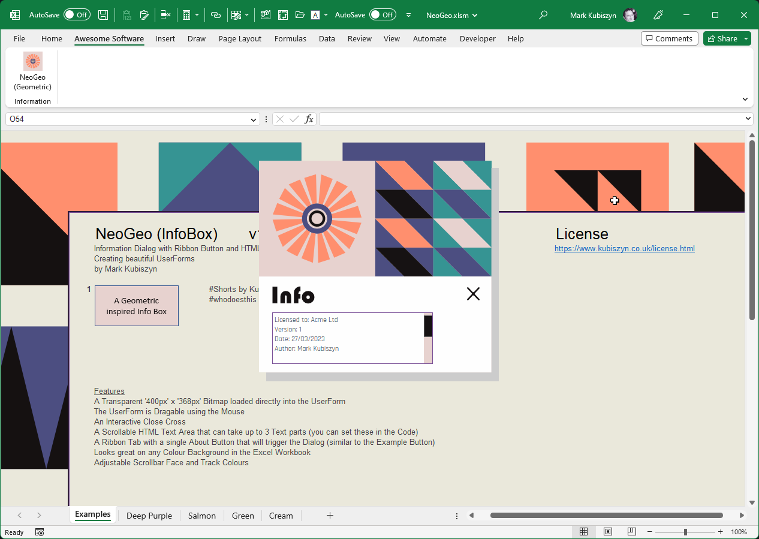Click the Search magnifier icon in title bar
Image resolution: width=759 pixels, height=539 pixels.
tap(543, 15)
